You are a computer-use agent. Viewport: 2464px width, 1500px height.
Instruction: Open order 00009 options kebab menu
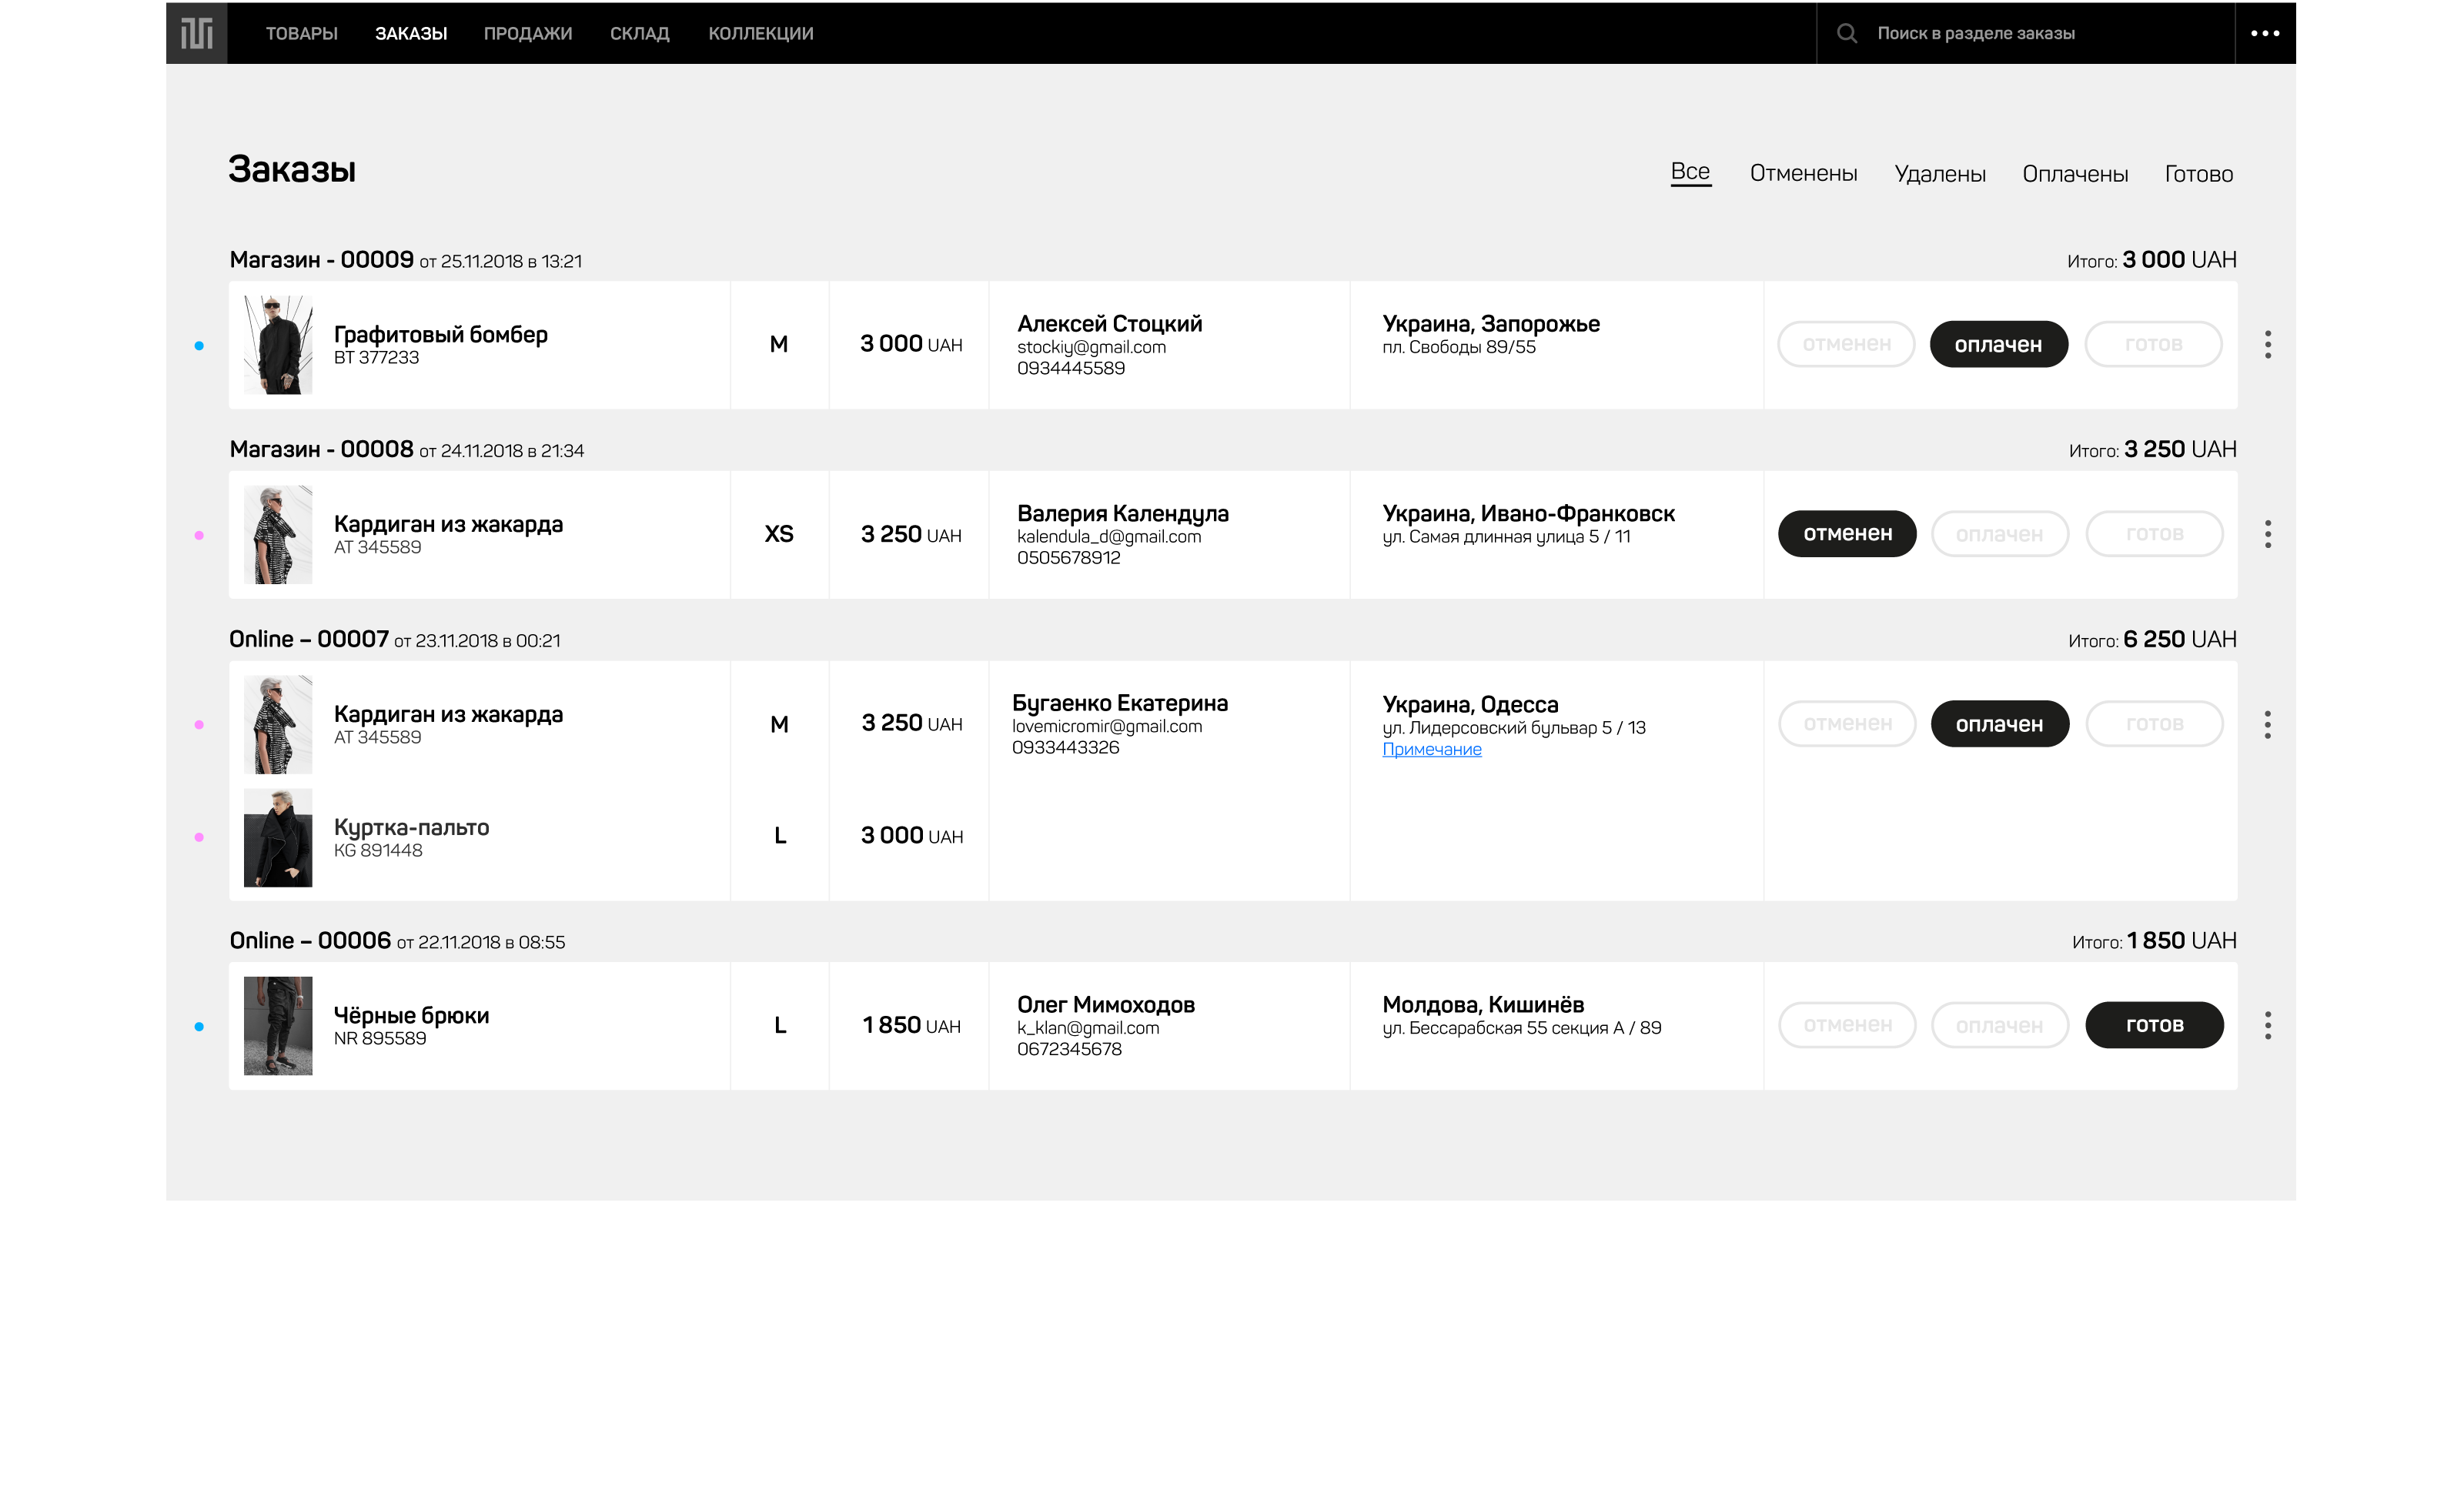coord(2267,344)
